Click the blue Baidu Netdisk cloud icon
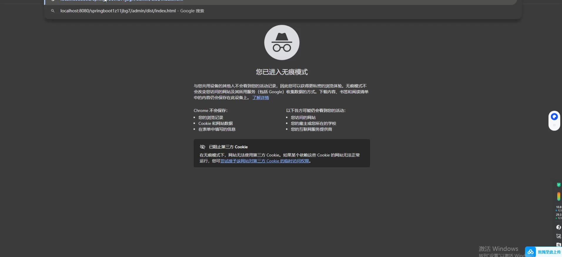The height and width of the screenshot is (257, 562). click(x=531, y=252)
